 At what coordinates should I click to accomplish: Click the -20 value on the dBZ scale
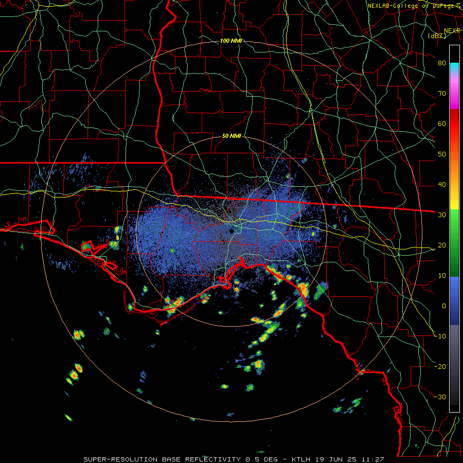click(440, 366)
